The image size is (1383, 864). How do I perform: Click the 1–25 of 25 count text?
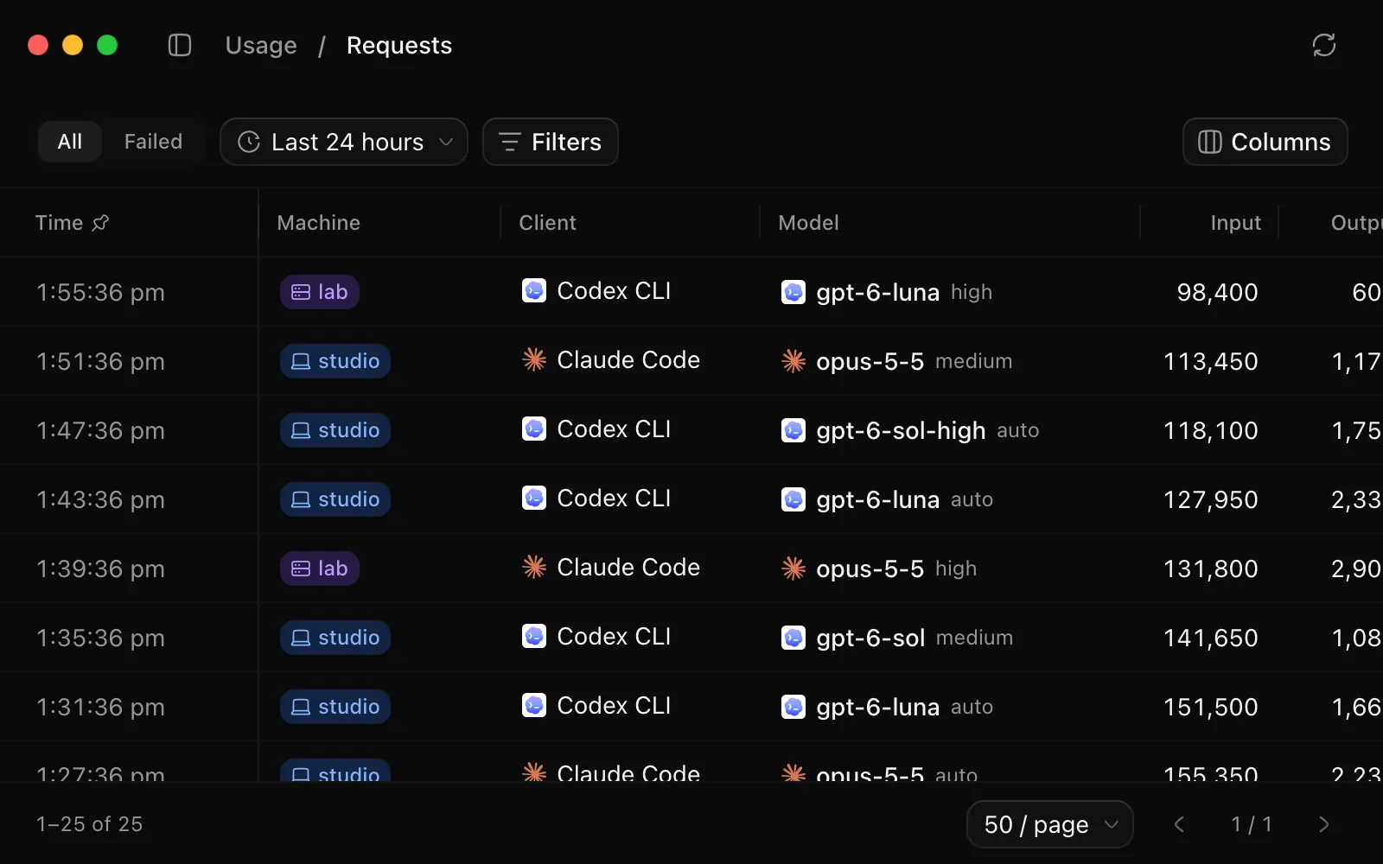click(x=89, y=824)
